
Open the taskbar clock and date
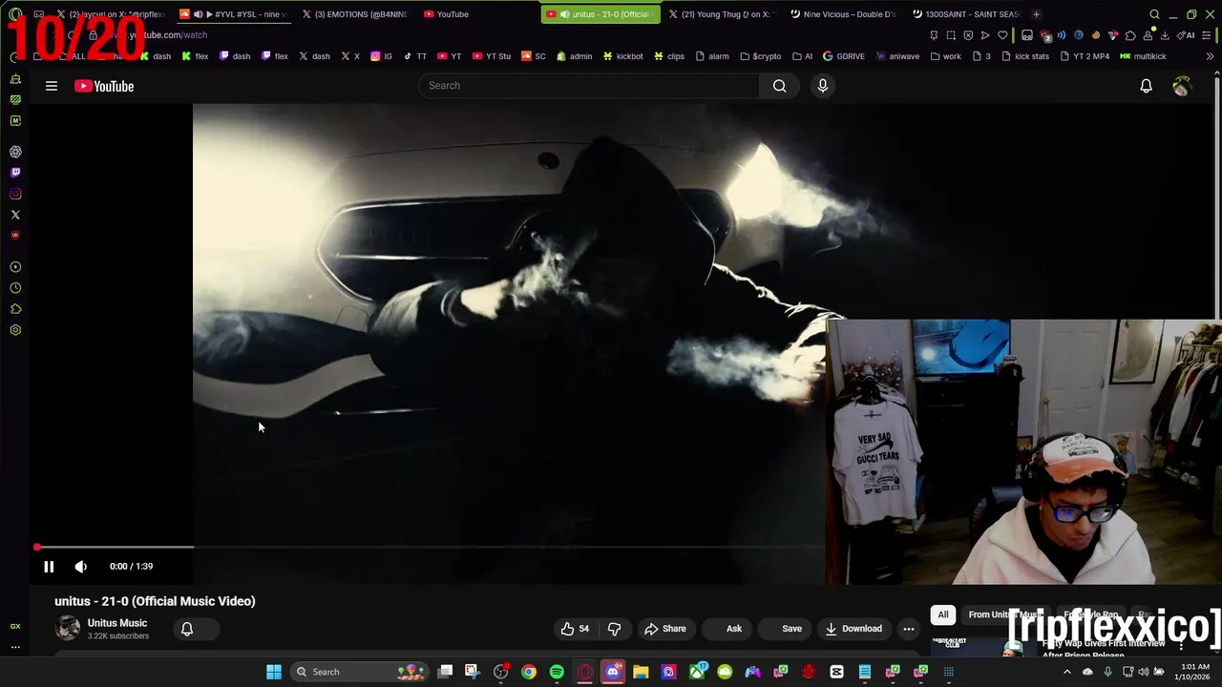pos(1191,672)
